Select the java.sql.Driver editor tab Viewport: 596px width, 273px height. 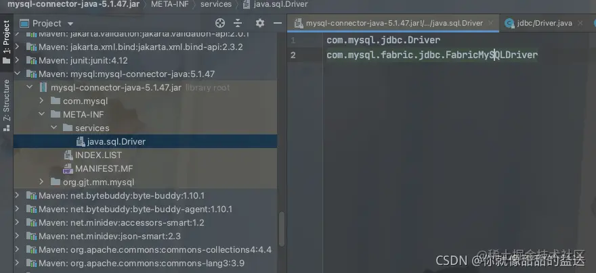pyautogui.click(x=393, y=23)
